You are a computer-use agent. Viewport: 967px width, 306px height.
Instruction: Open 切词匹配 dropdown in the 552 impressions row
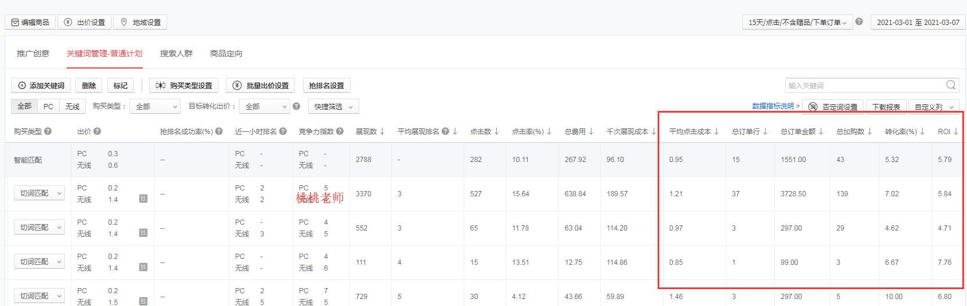click(39, 228)
